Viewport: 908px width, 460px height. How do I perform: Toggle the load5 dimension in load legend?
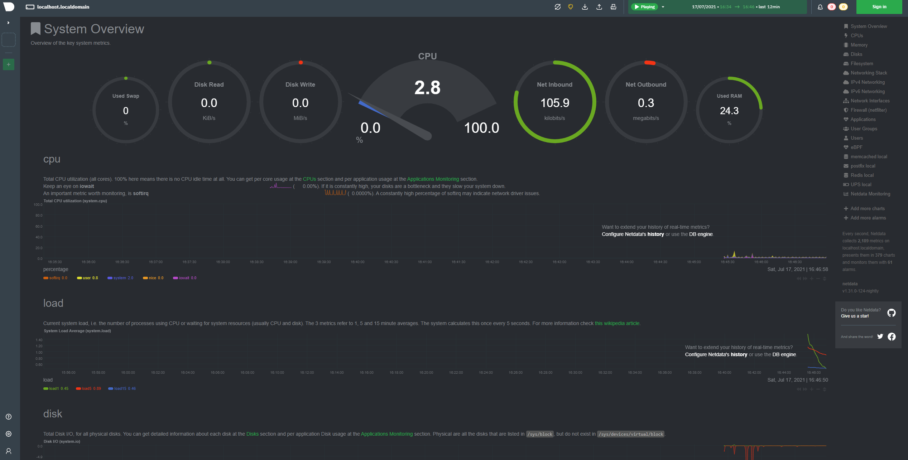tap(86, 388)
